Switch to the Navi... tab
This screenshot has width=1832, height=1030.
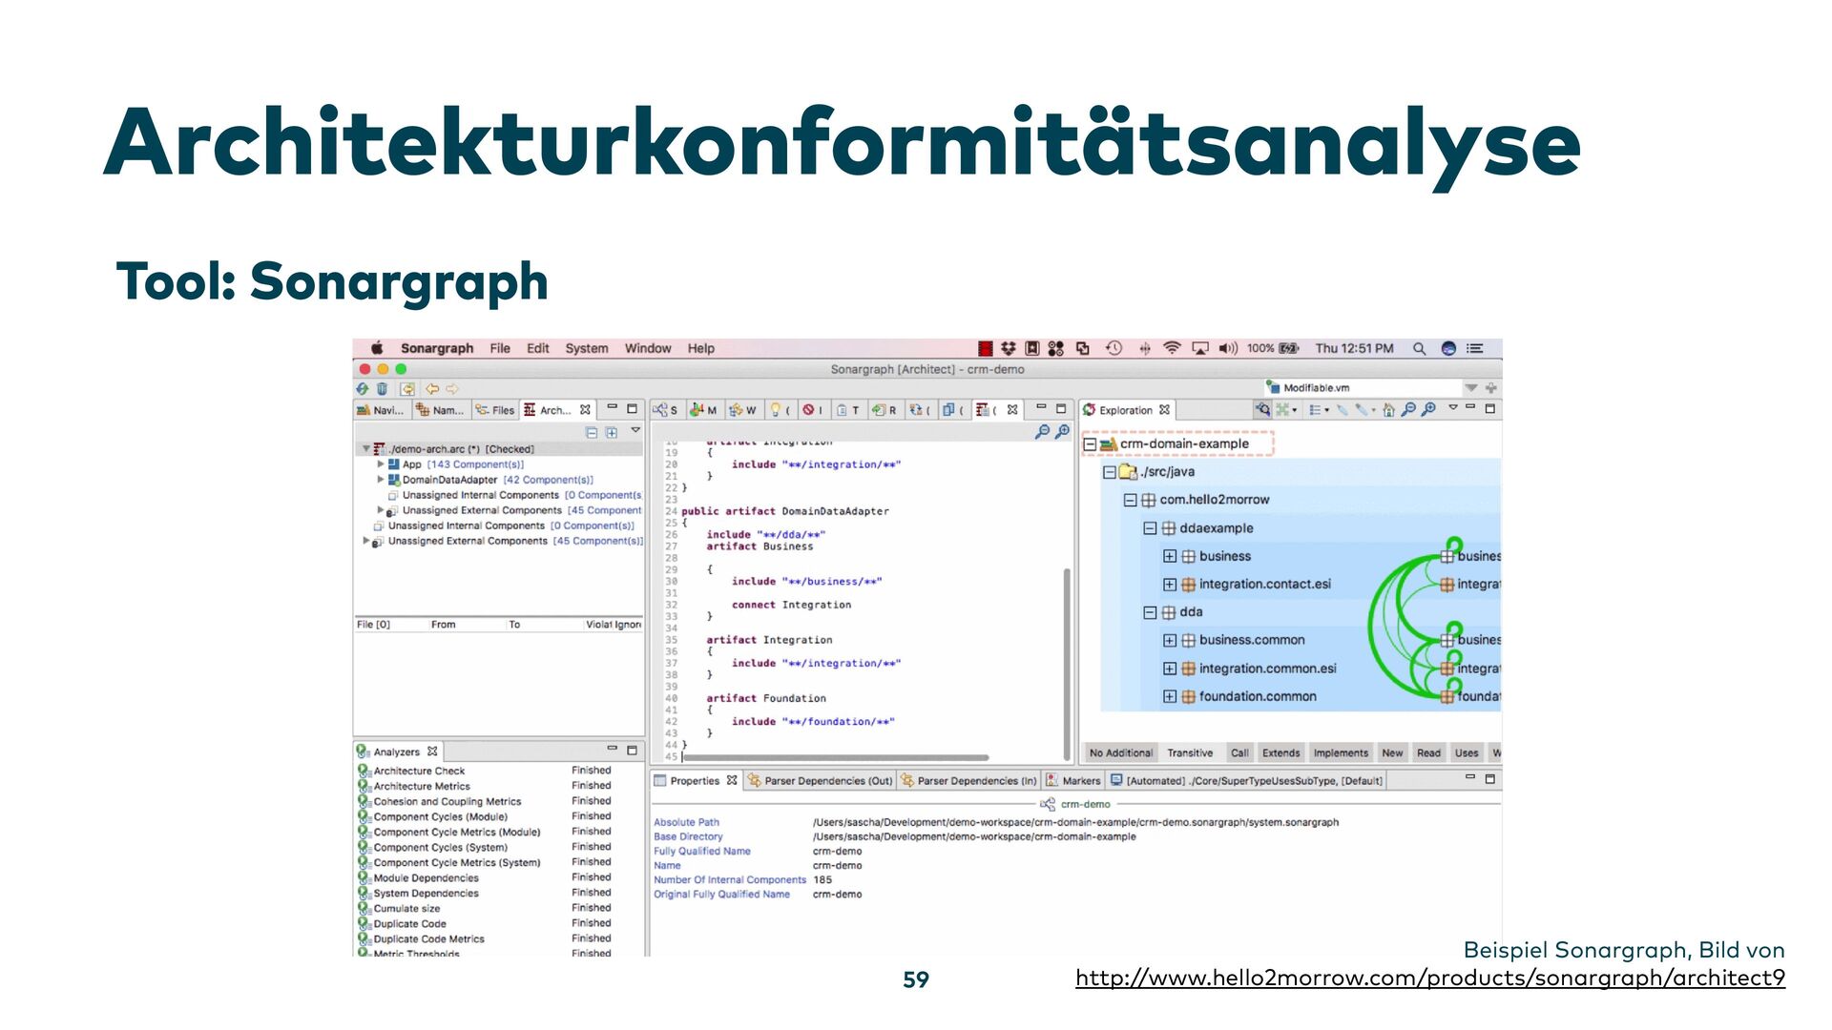[381, 410]
